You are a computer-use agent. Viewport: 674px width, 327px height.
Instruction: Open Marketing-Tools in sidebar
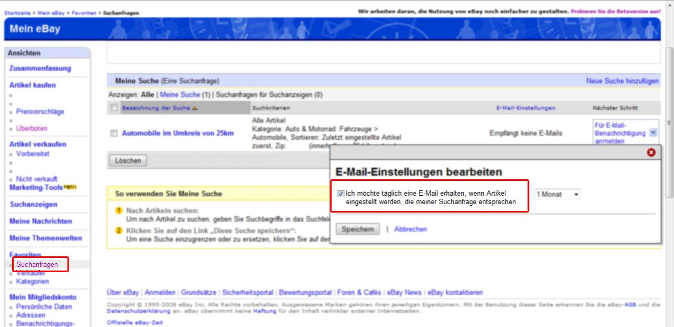(x=36, y=187)
